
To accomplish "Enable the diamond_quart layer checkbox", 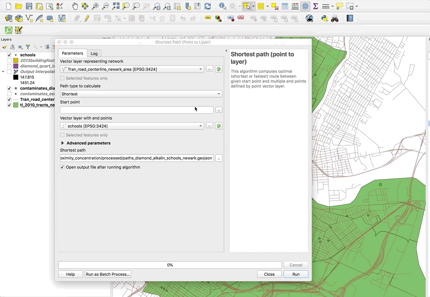I will click(x=9, y=66).
